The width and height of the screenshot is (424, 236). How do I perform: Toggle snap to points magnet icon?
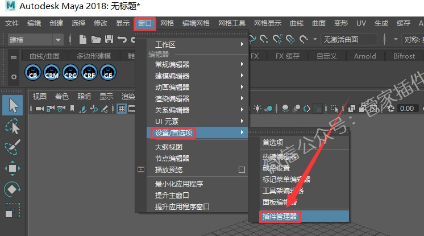point(264,39)
